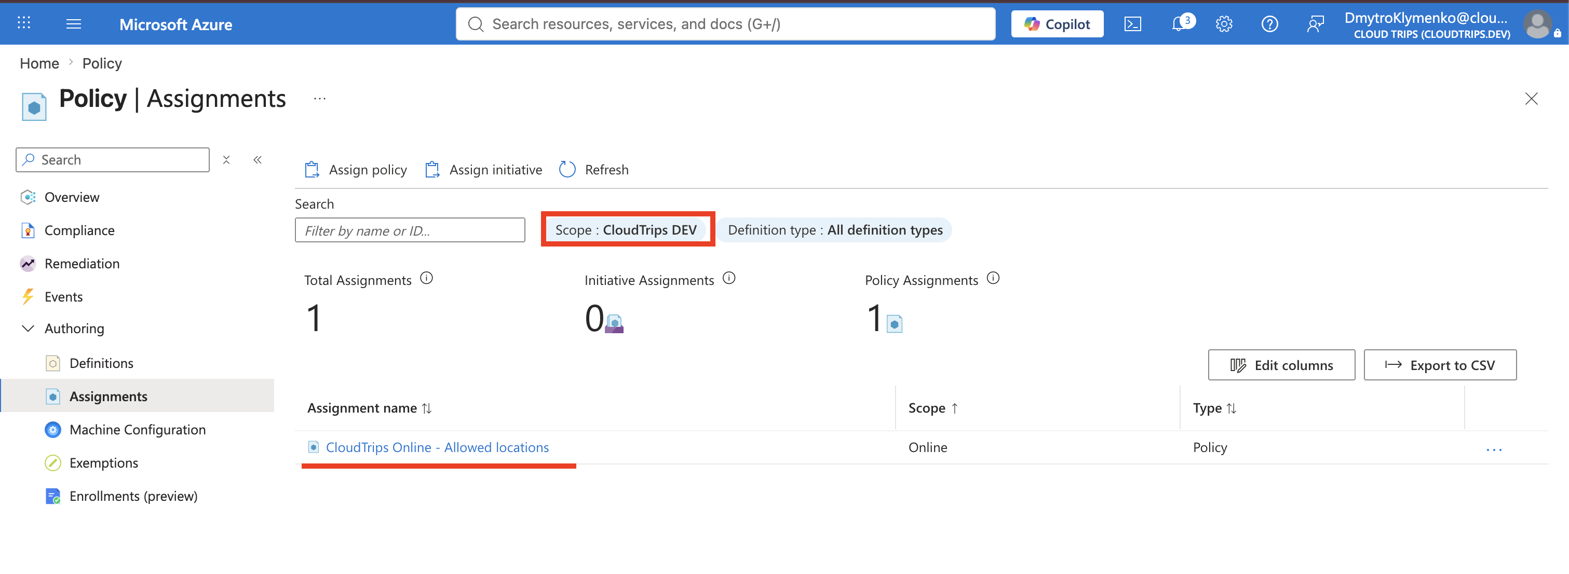This screenshot has width=1569, height=574.
Task: Open the Definition type filter pill
Action: click(835, 230)
